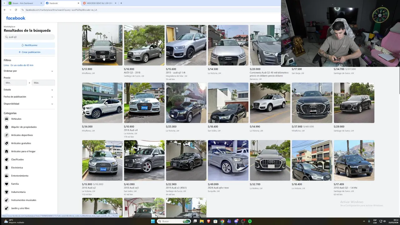Open the Lima radius location link

[18, 65]
